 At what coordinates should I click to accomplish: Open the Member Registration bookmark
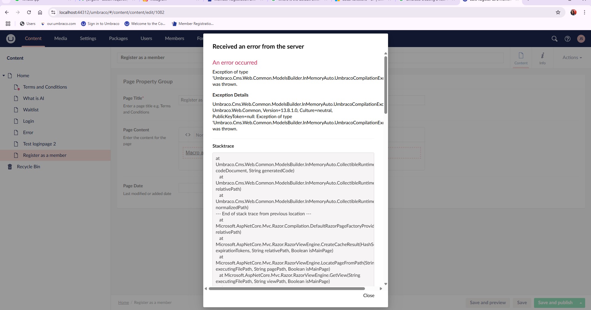coord(193,24)
